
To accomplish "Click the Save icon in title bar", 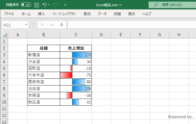I will point(37,5).
